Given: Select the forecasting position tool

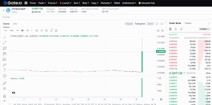Looking at the screenshot, I should click(5, 59).
